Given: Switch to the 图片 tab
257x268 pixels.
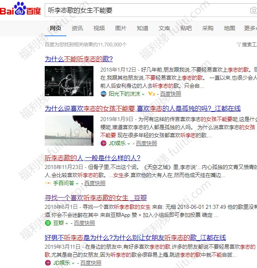Looking at the screenshot, I should [x=120, y=28].
